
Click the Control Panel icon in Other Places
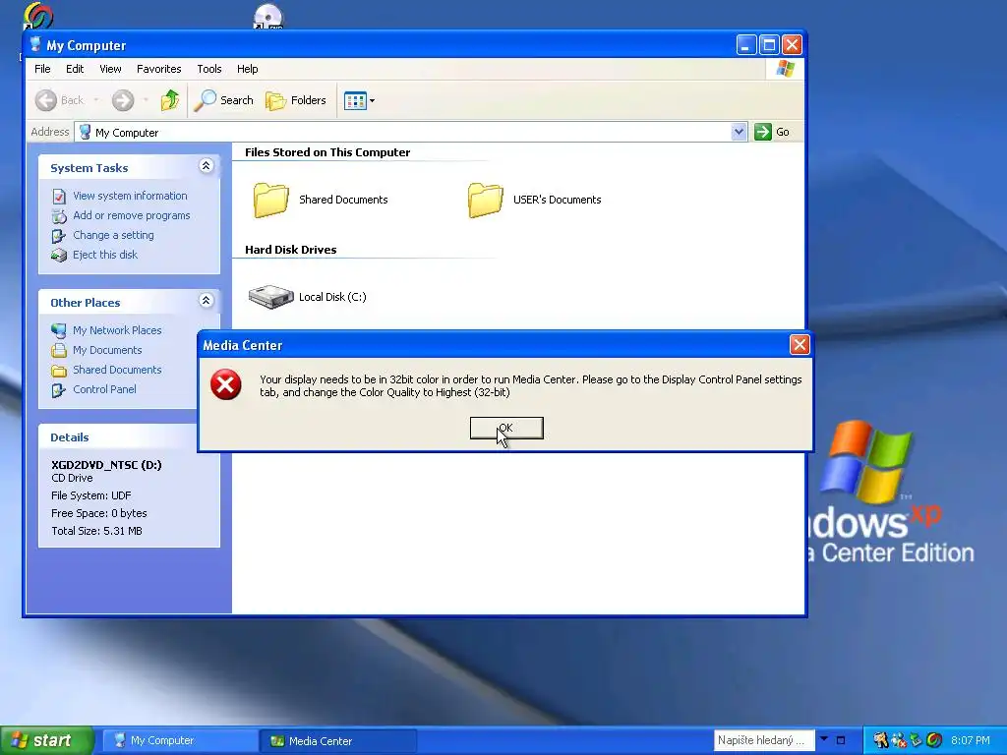tap(59, 389)
